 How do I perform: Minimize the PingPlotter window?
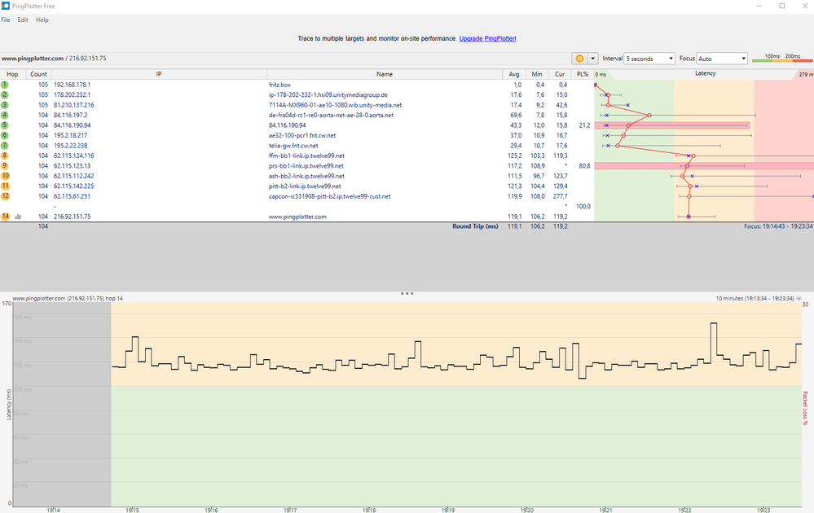759,6
